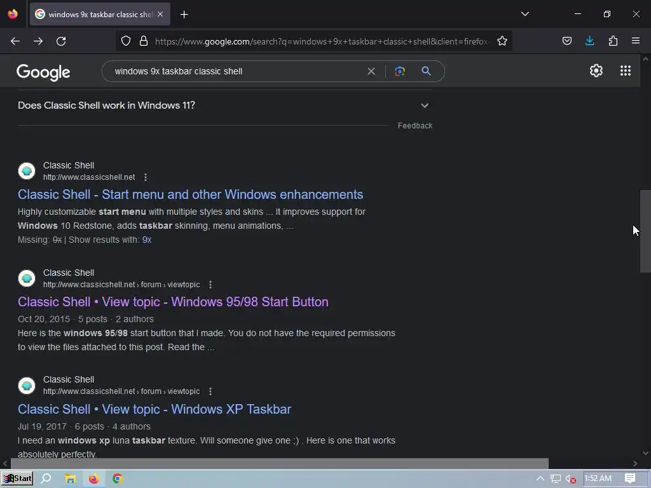Image resolution: width=651 pixels, height=488 pixels.
Task: Go to Google home via the logo
Action: coord(44,72)
